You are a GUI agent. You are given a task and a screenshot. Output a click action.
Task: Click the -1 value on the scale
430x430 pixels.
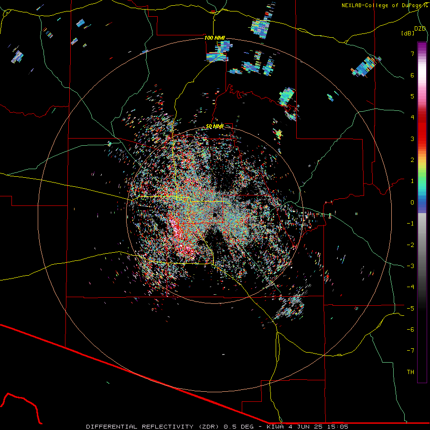pyautogui.click(x=410, y=224)
